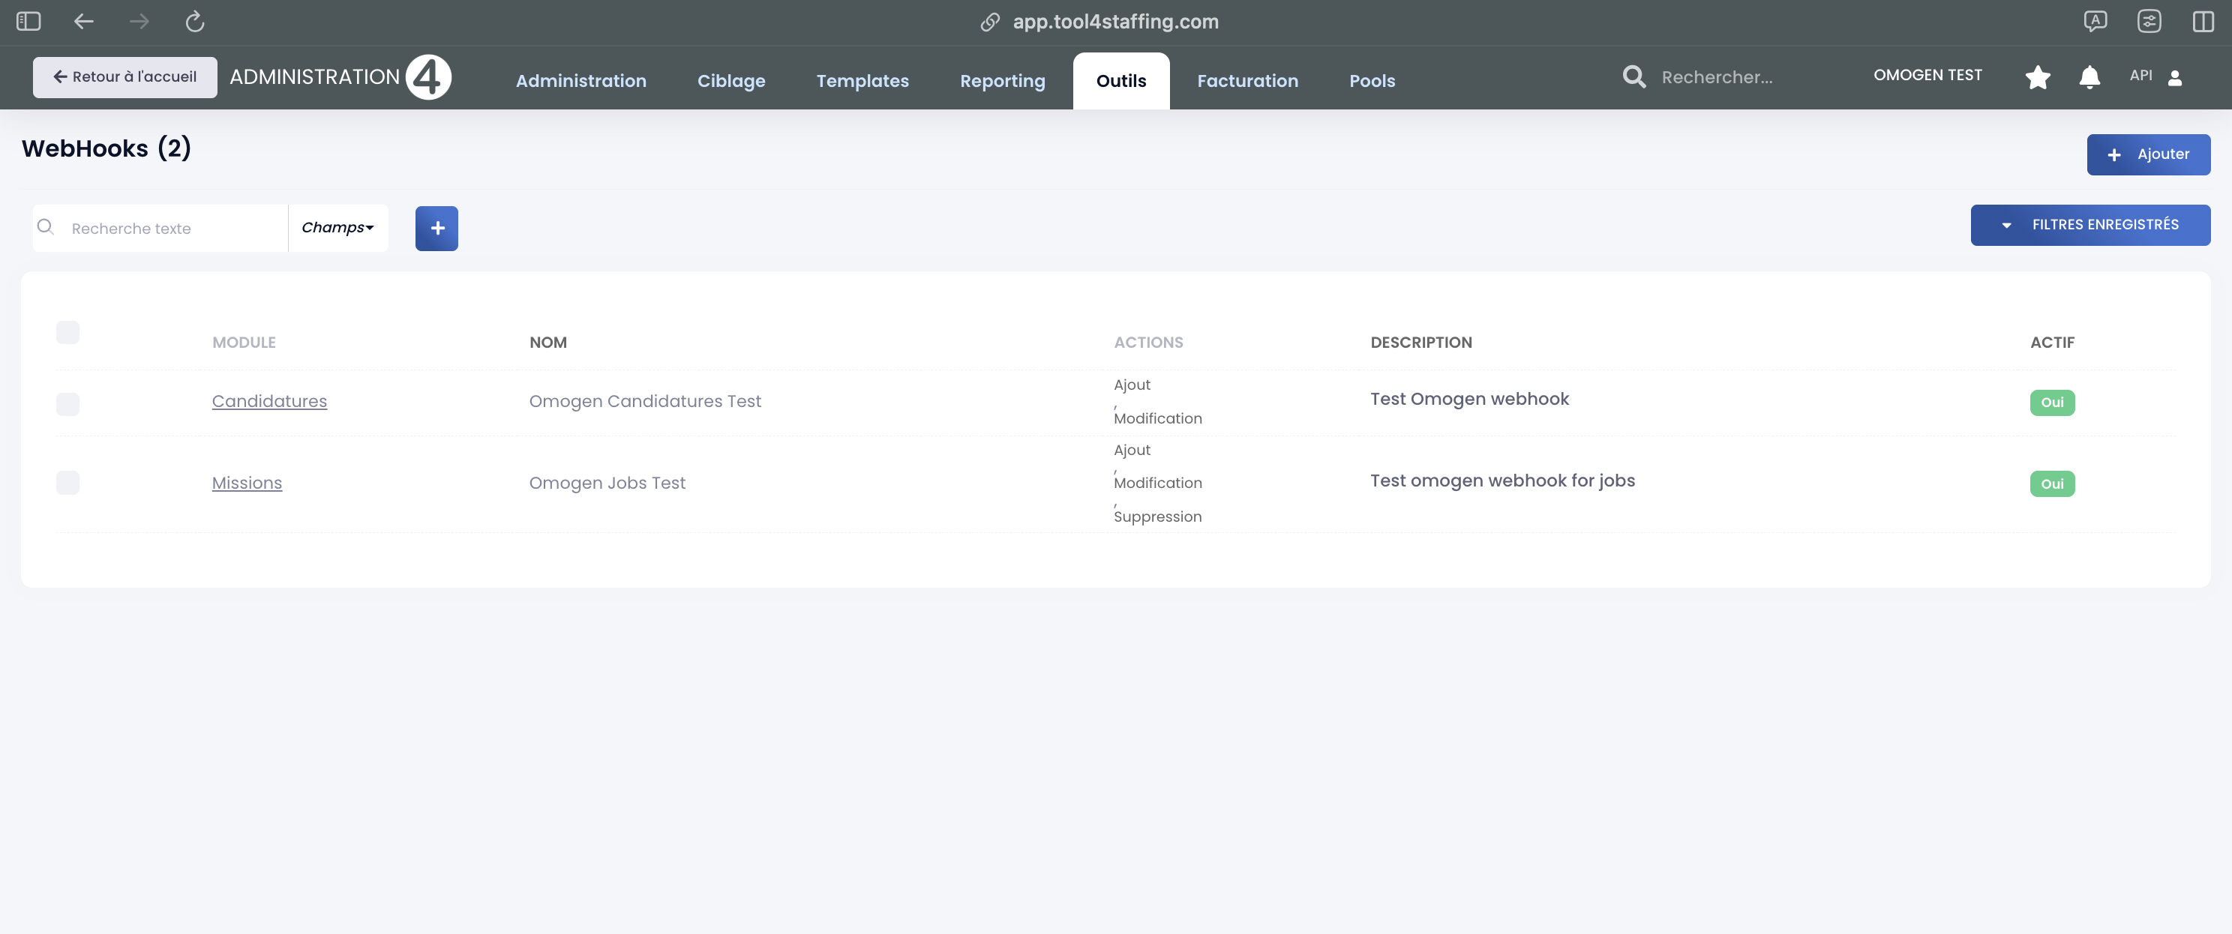2232x934 pixels.
Task: Sort by the MODULE column header
Action: coord(244,343)
